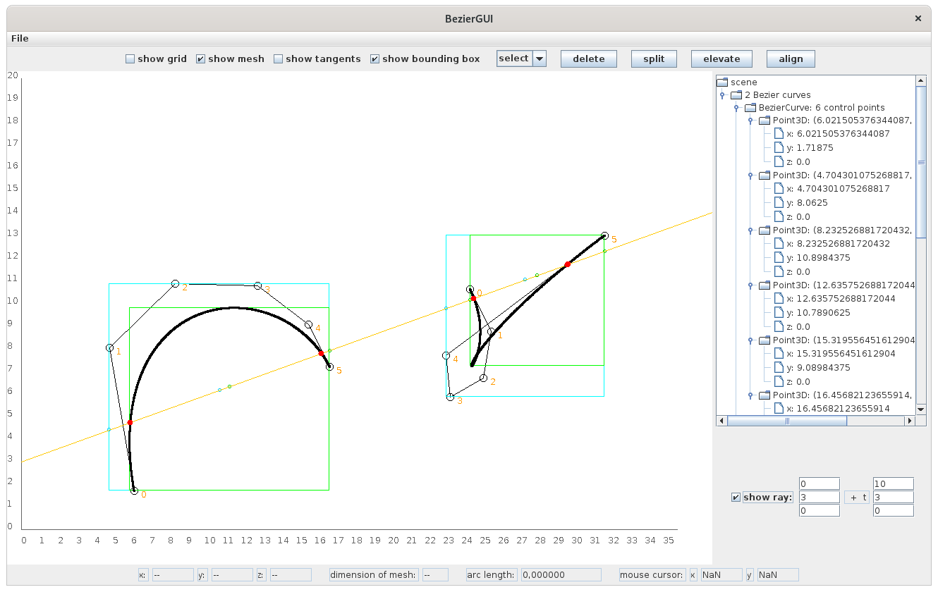The image size is (938, 592).
Task: Enable the show grid checkbox
Action: click(x=130, y=59)
